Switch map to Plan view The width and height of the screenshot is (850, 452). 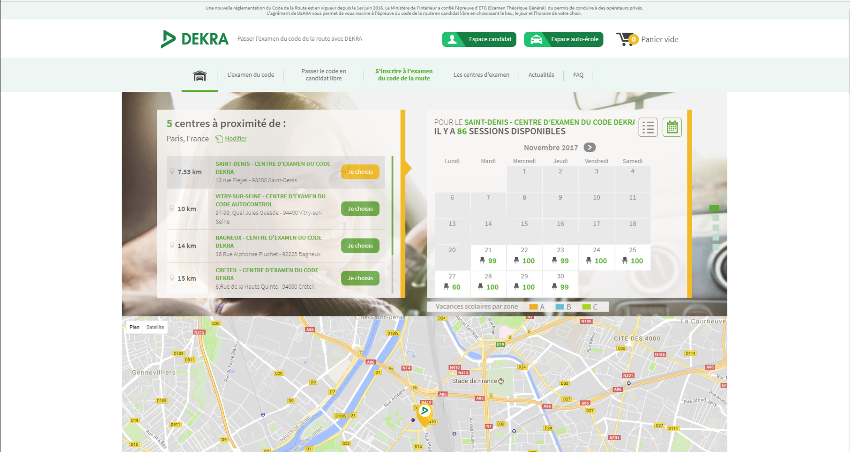(x=135, y=327)
